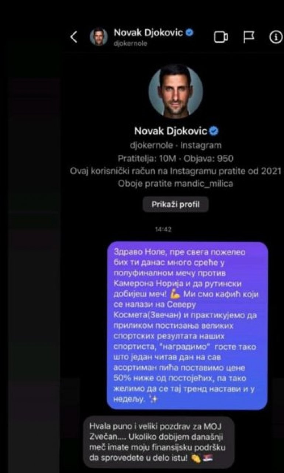Open conversation details via the info icon
284x473 pixels.
[276, 37]
